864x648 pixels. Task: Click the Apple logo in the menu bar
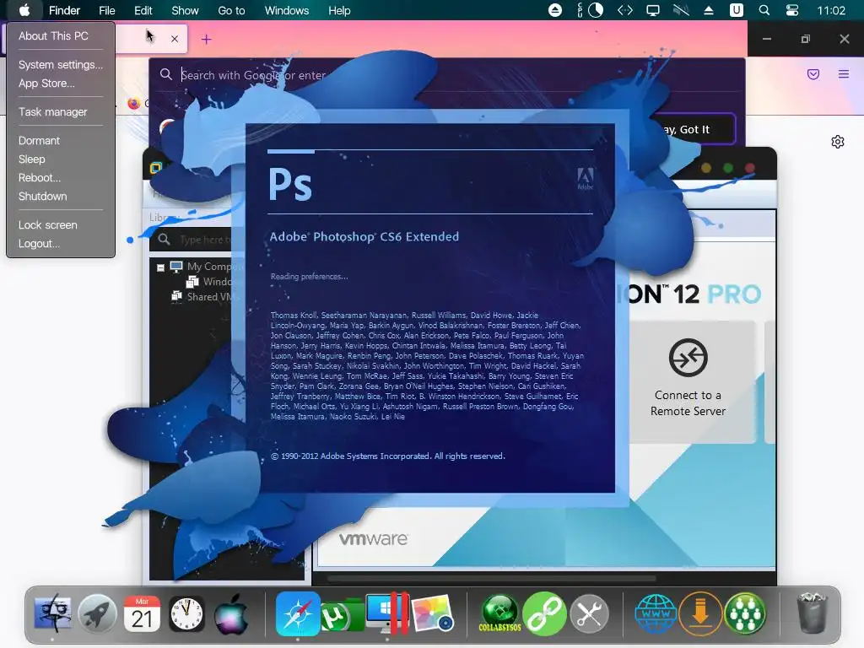click(24, 10)
